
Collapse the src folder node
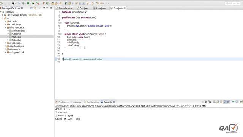point(3,18)
